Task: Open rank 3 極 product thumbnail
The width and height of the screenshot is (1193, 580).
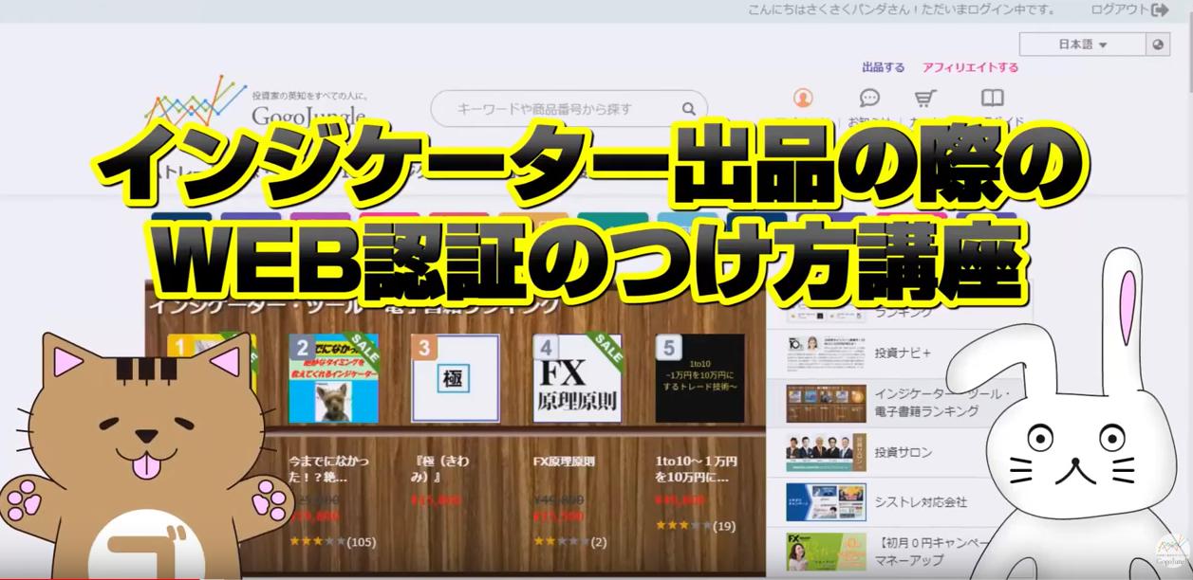Action: [x=456, y=378]
